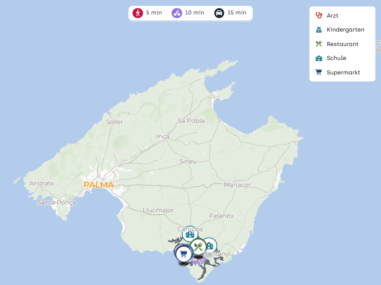Open the school marker over Campos
This screenshot has height=285, width=381.
190,234
